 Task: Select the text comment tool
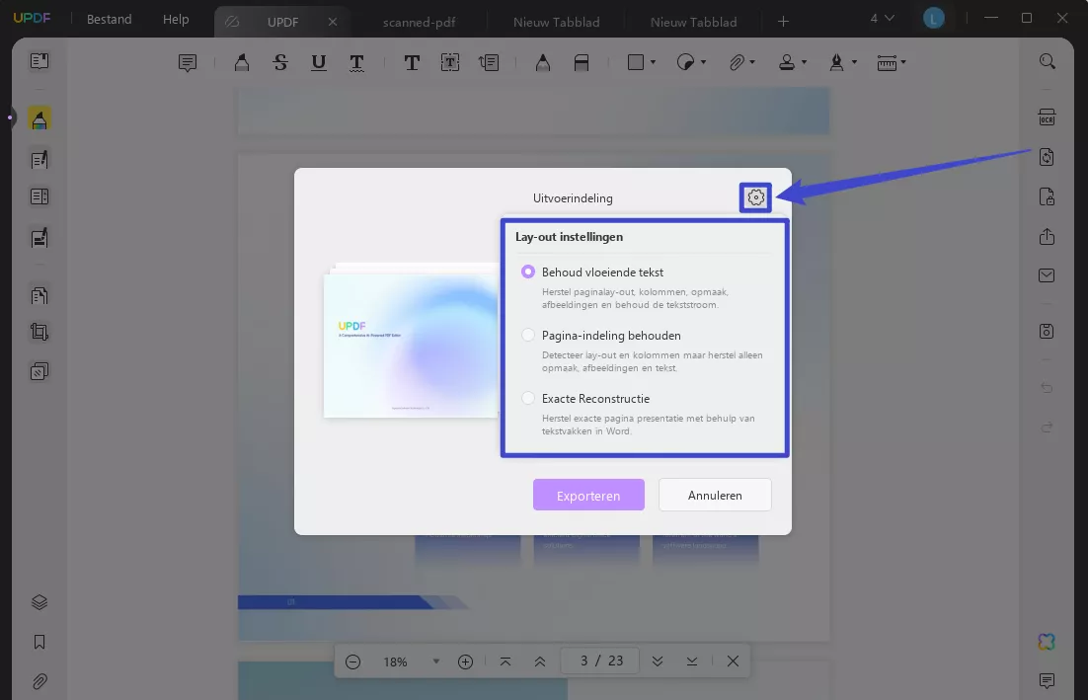[412, 63]
